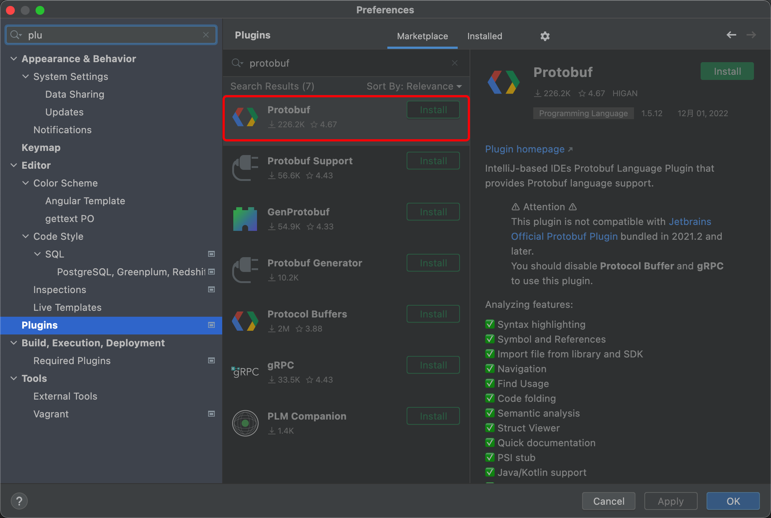Click project-level icon beside Vagrant row
This screenshot has width=771, height=518.
211,414
